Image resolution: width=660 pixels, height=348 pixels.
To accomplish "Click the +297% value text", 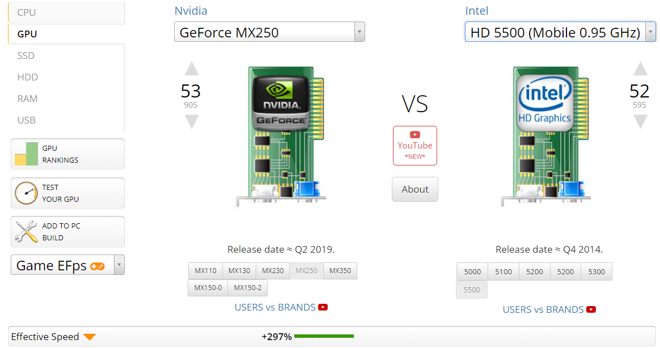I will (277, 337).
